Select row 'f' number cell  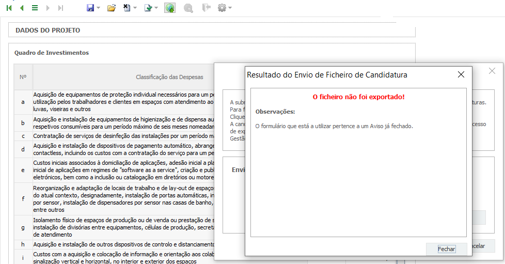pyautogui.click(x=23, y=199)
